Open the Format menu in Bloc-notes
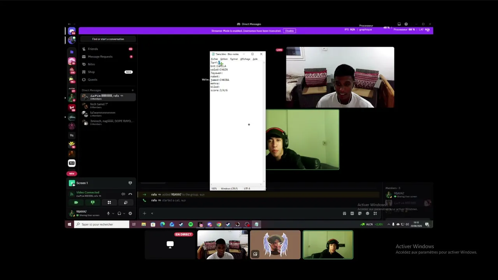Viewport: 498px width, 280px height. click(x=234, y=59)
